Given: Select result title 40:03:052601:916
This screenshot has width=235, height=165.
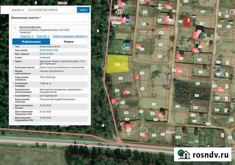Looking at the screenshot, I should click(30, 27).
